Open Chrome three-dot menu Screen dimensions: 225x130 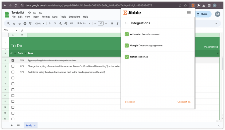(x=220, y=6)
